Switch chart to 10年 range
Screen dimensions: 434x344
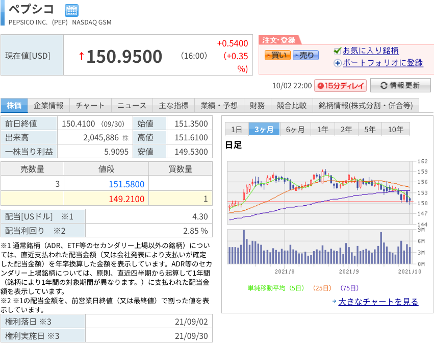point(396,129)
